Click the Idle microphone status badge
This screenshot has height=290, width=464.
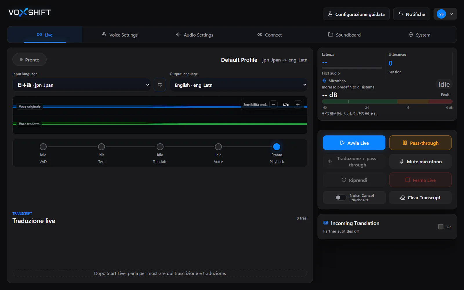coord(444,84)
